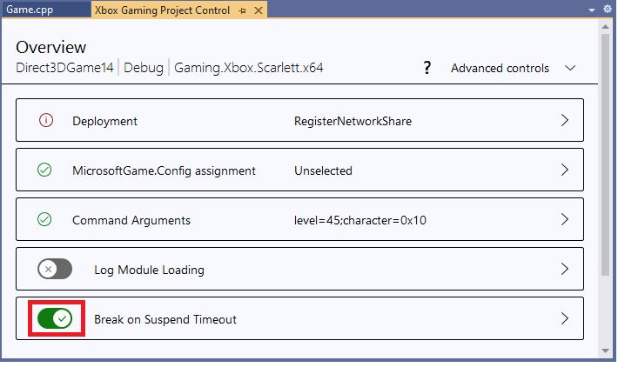
Task: Open the MicrosoftGame.Config assignment label
Action: [x=164, y=170]
